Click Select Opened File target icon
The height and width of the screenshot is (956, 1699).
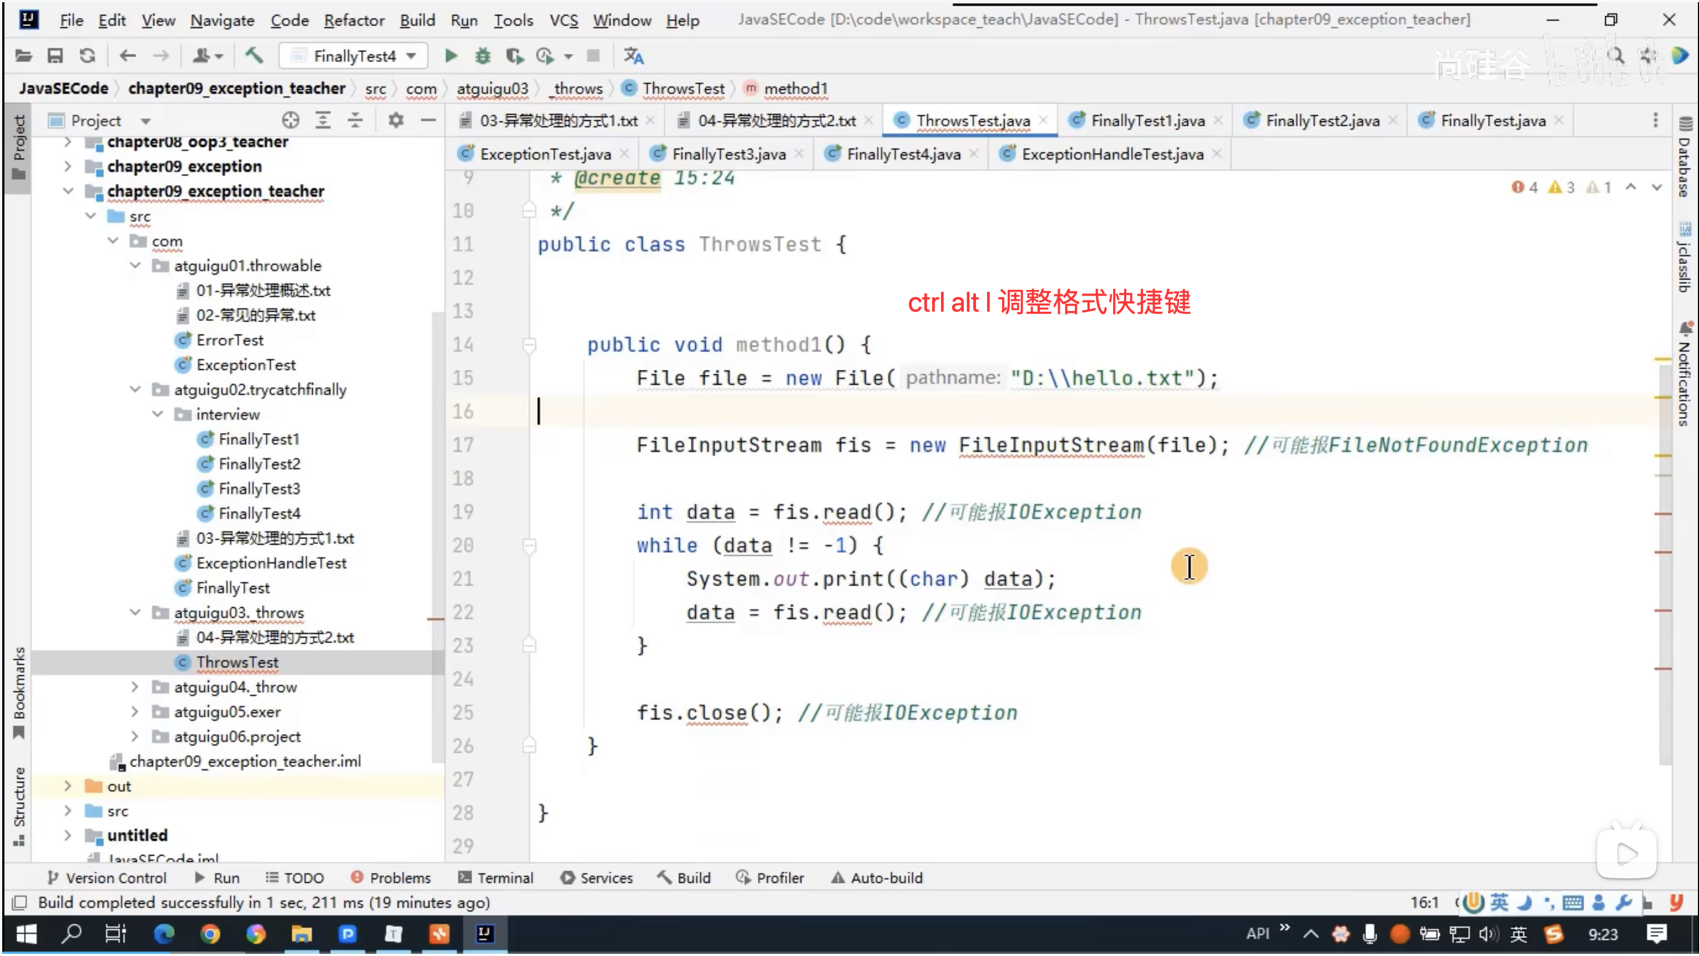[290, 120]
